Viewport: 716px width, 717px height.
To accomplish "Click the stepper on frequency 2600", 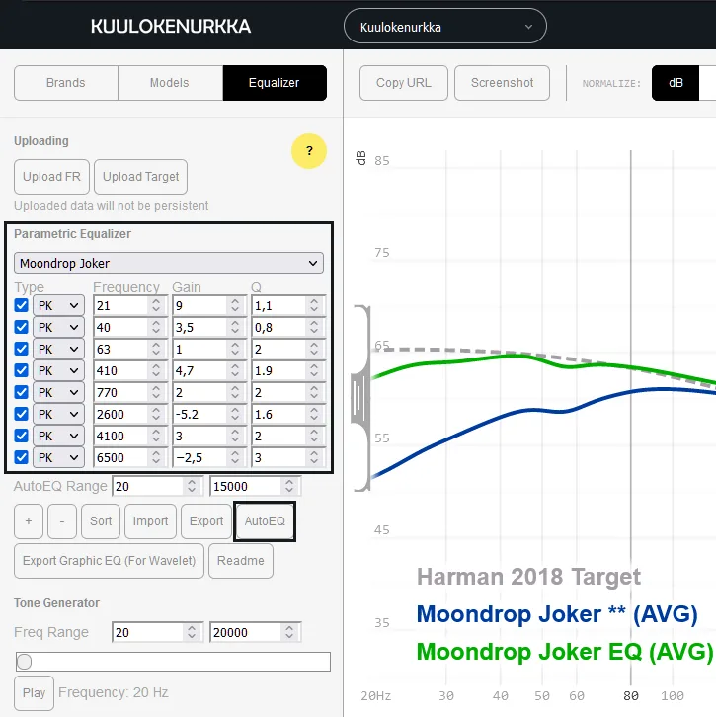I will (x=156, y=414).
